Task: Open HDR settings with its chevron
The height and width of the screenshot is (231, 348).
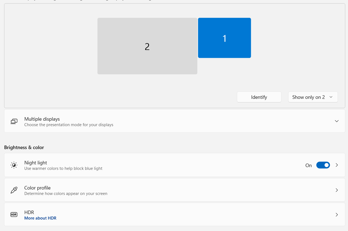Action: click(337, 215)
